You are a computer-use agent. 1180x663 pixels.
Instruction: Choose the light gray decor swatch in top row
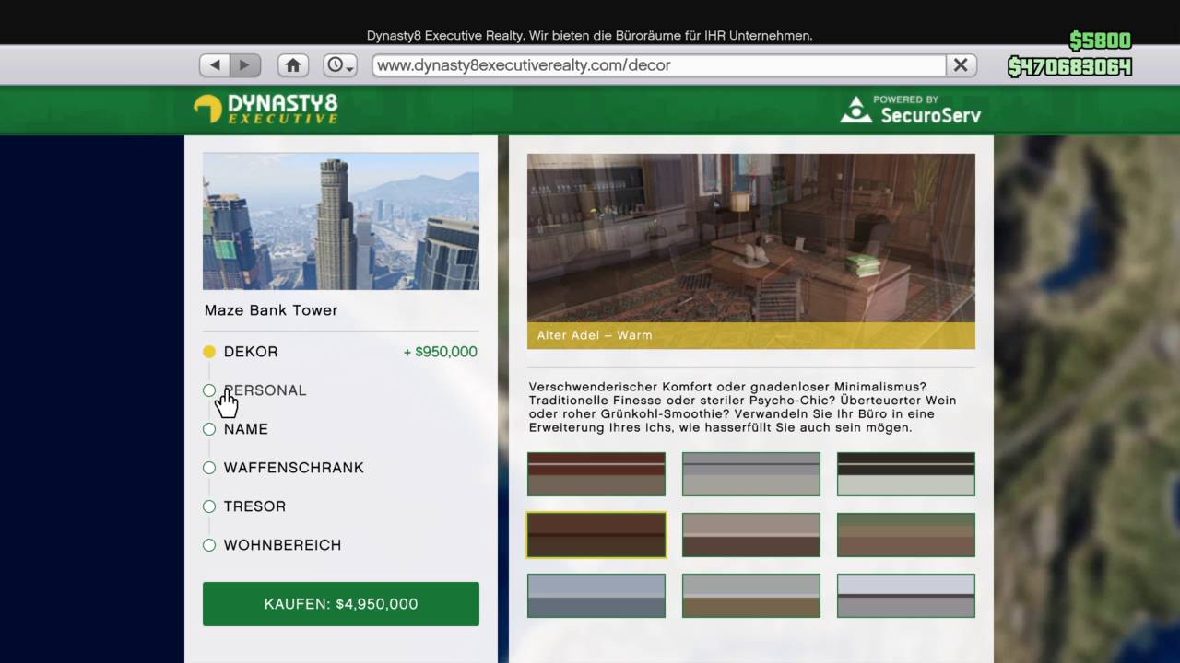[751, 474]
